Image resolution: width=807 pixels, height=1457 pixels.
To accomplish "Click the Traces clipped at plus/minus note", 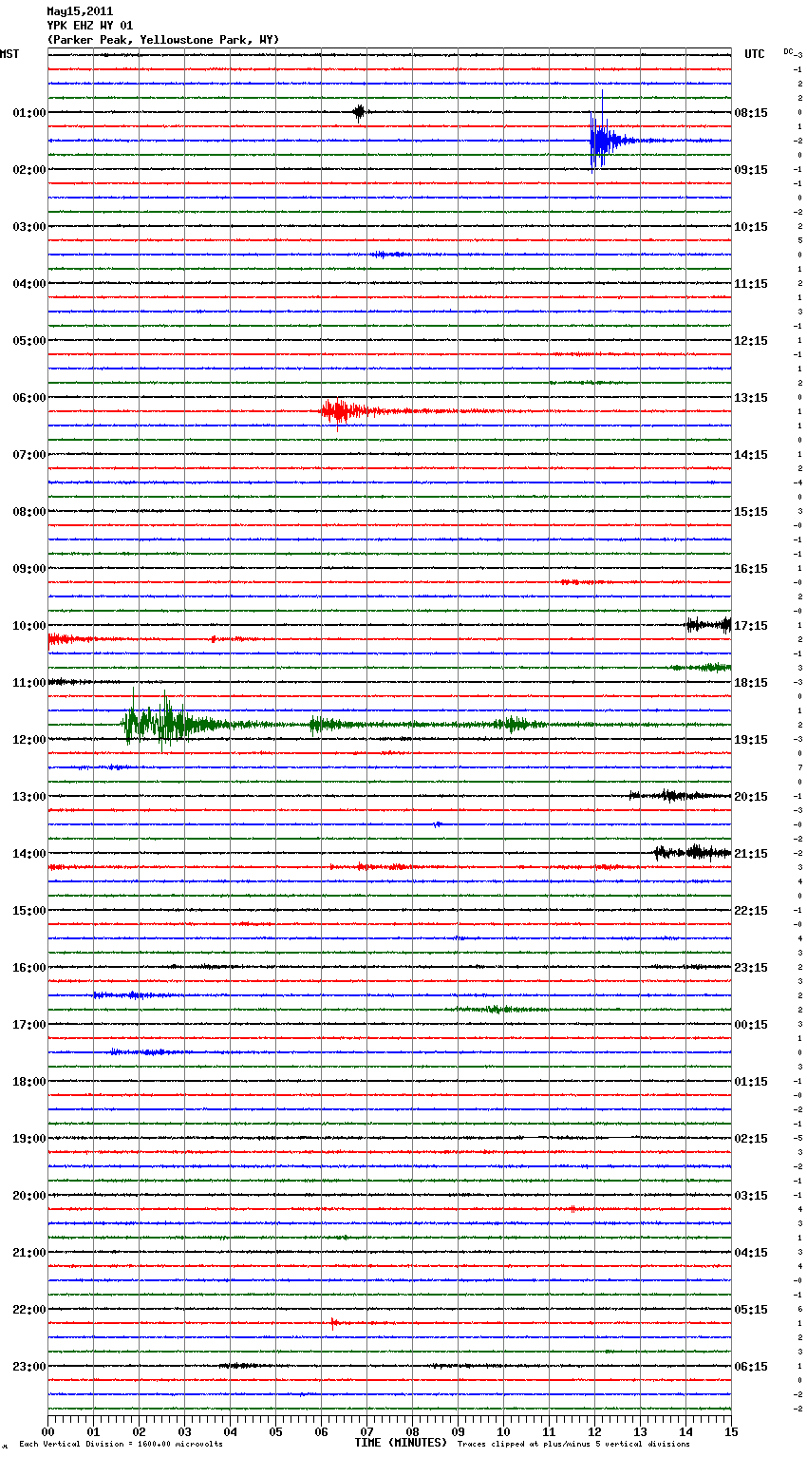I will coord(573,1445).
